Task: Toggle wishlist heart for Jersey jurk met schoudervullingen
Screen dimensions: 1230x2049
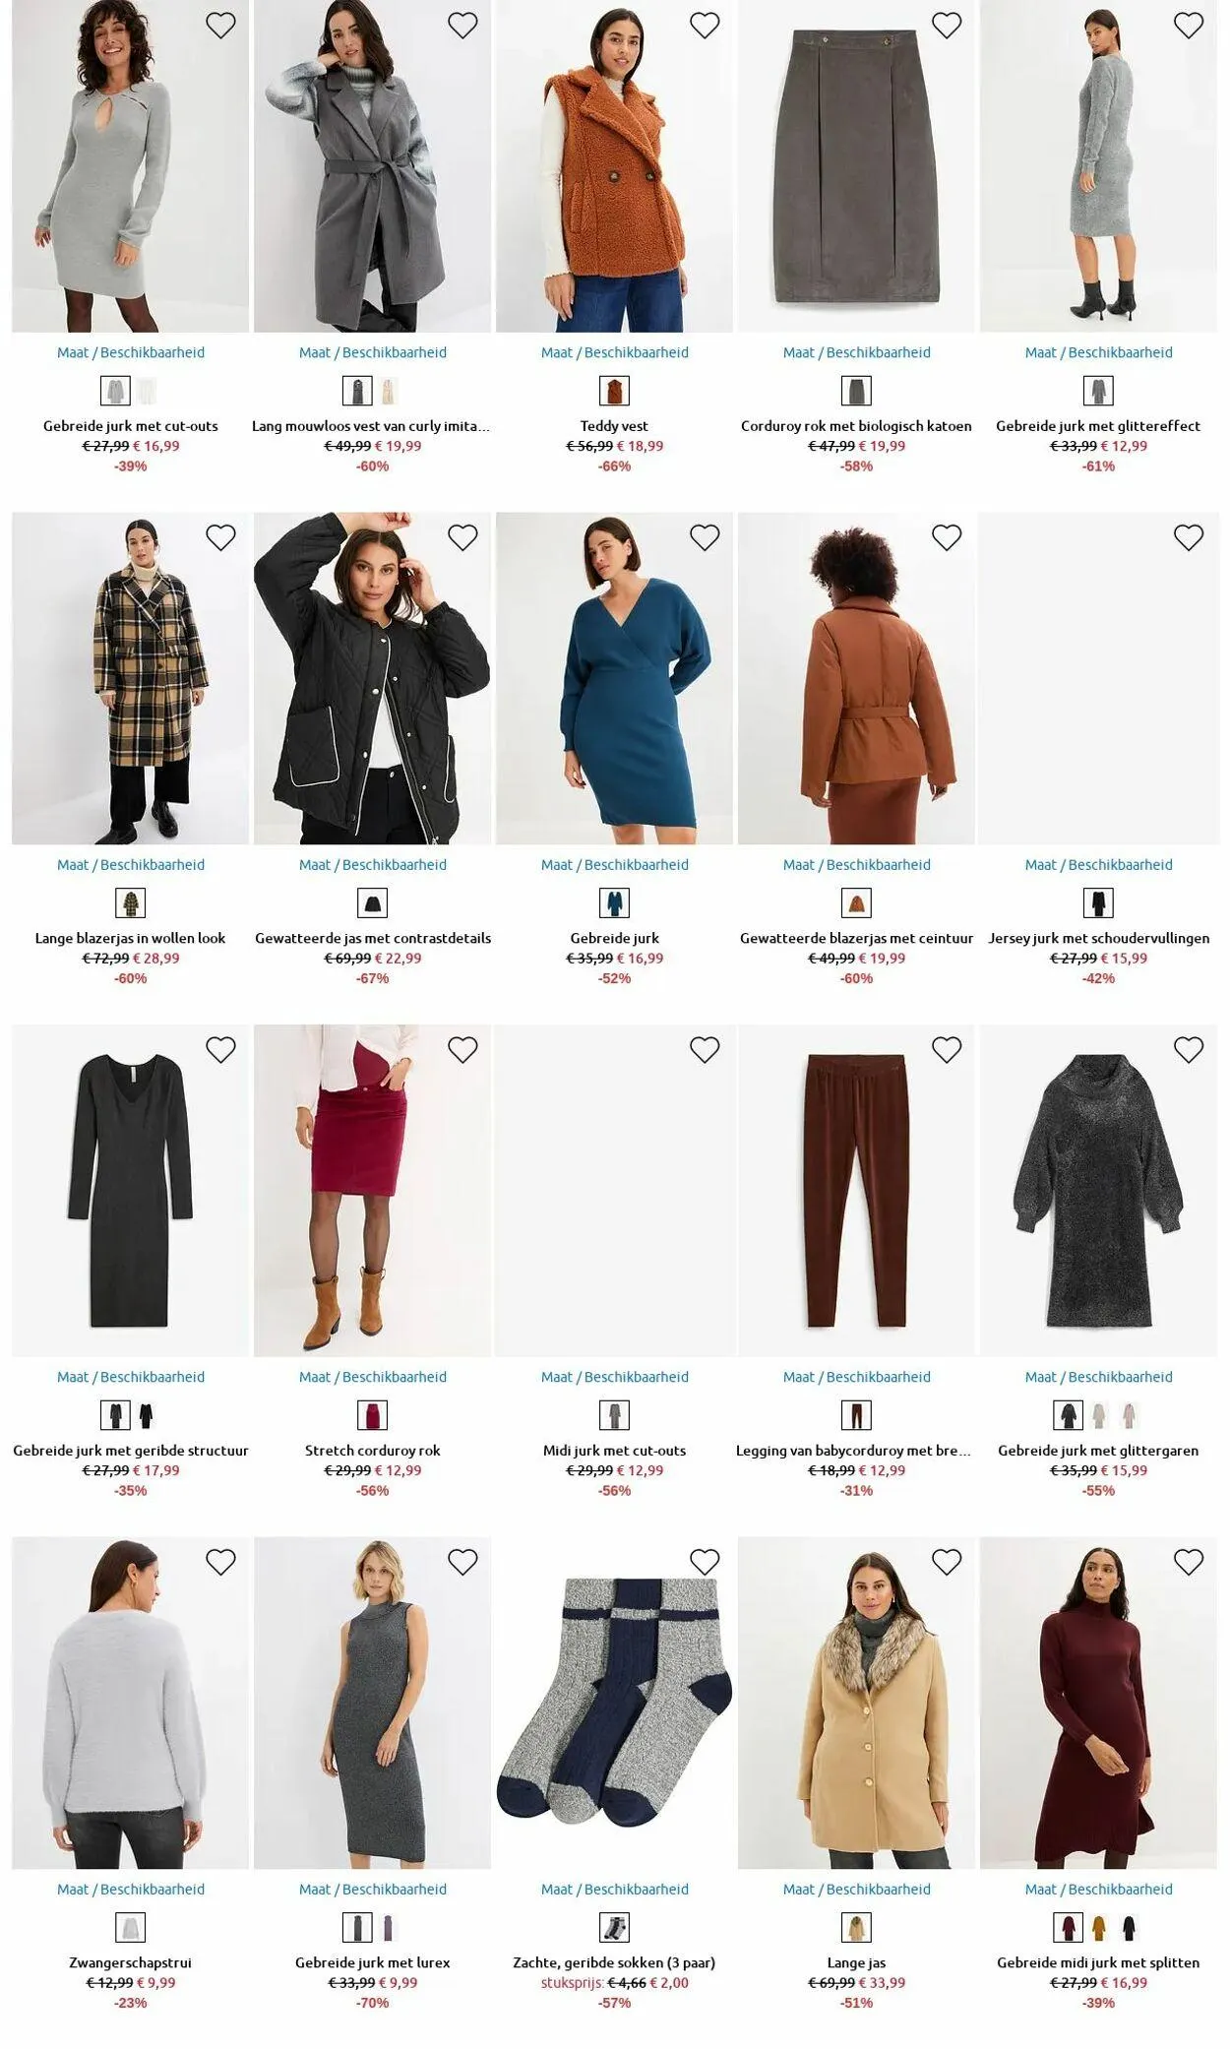Action: pos(1189,537)
